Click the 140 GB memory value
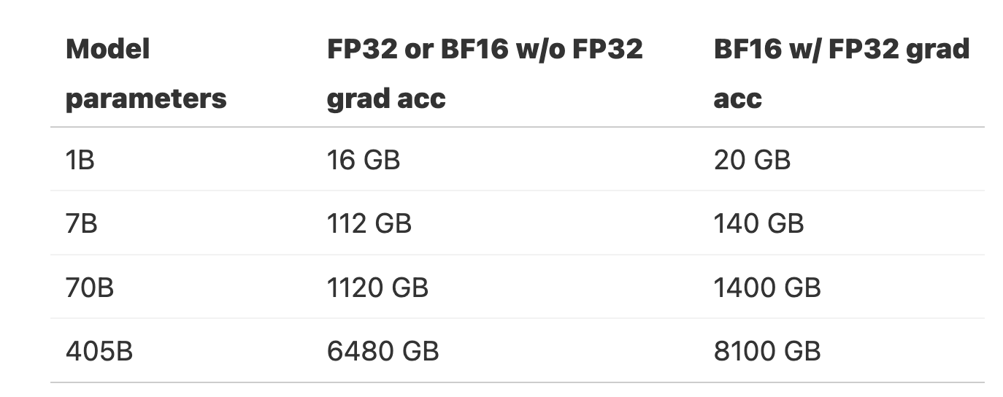The width and height of the screenshot is (1003, 397). click(758, 223)
